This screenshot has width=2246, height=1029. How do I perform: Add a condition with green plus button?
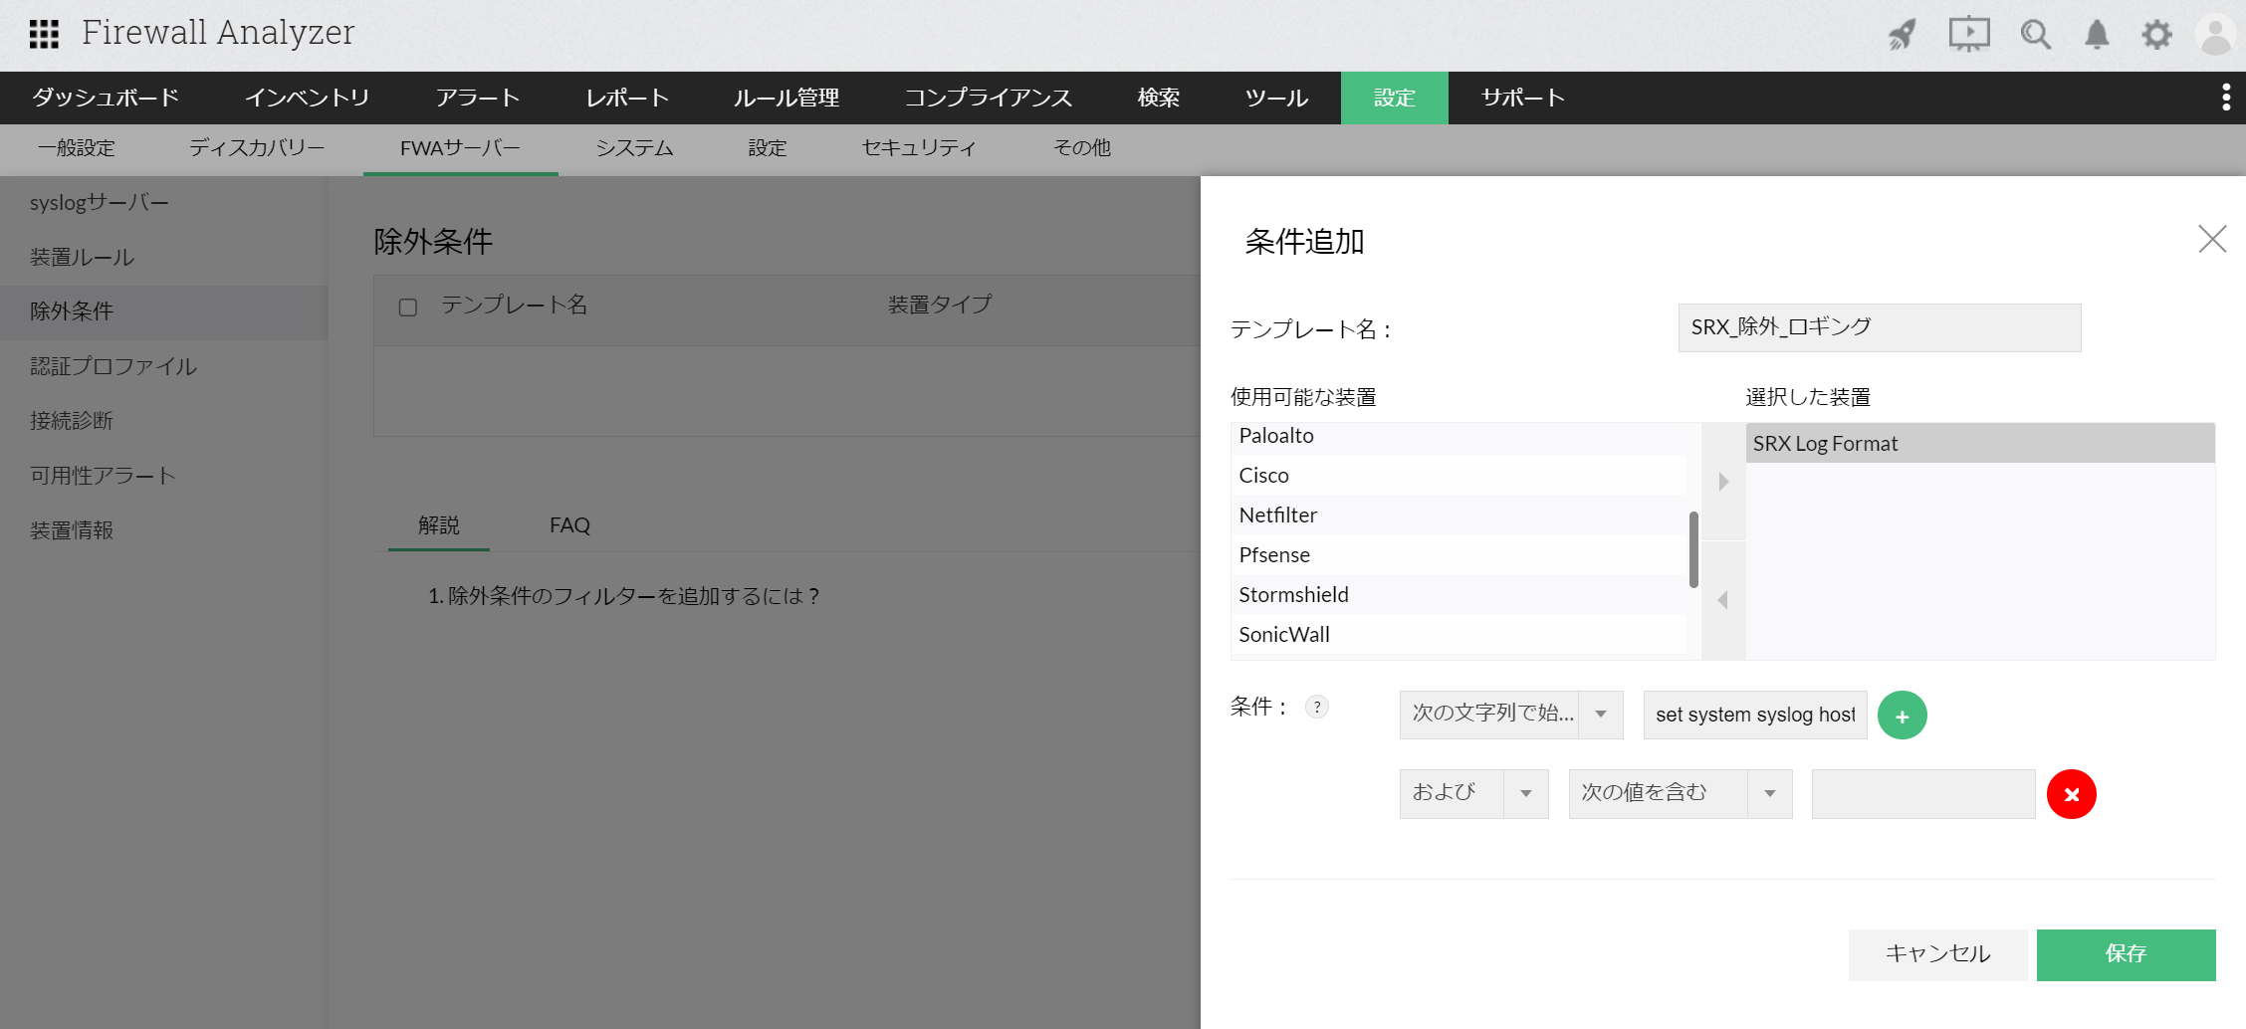[x=1902, y=716]
